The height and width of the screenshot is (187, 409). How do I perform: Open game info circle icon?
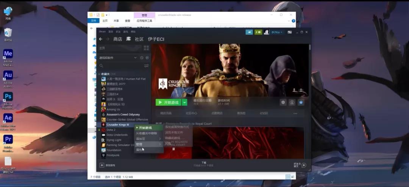coord(292,102)
